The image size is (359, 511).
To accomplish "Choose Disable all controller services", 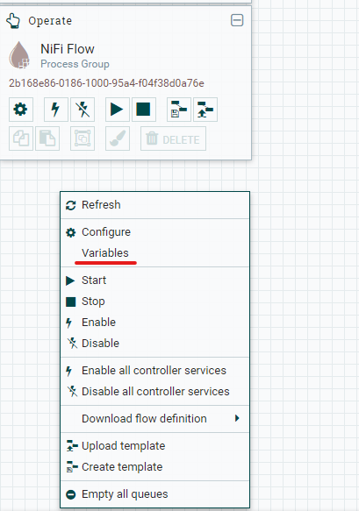I will (155, 392).
